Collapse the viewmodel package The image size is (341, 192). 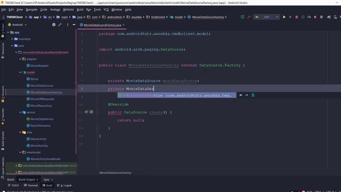point(20,153)
